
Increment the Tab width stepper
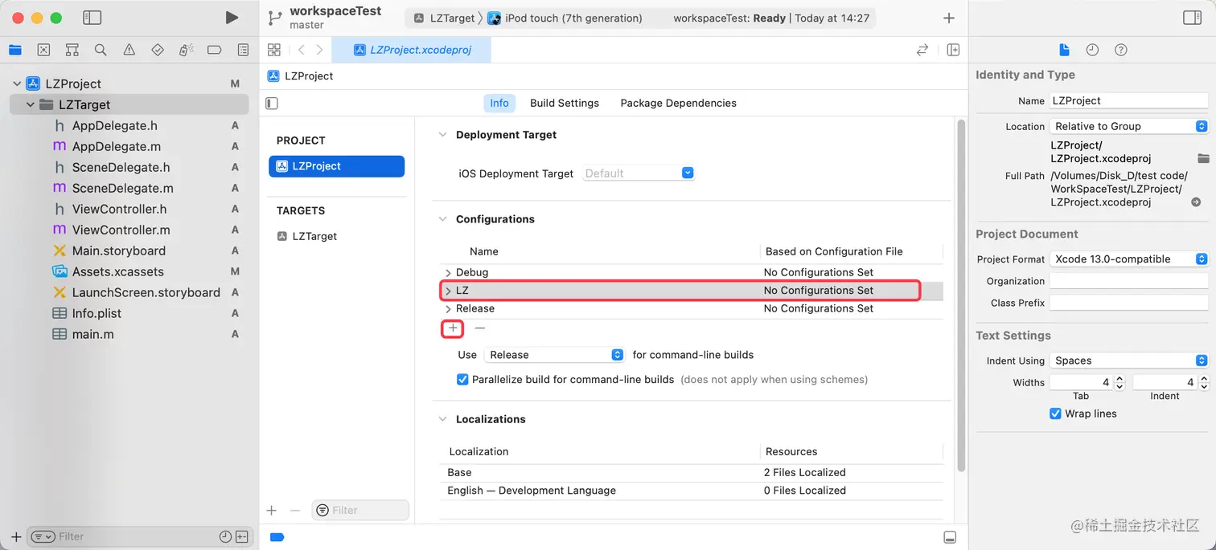tap(1119, 379)
